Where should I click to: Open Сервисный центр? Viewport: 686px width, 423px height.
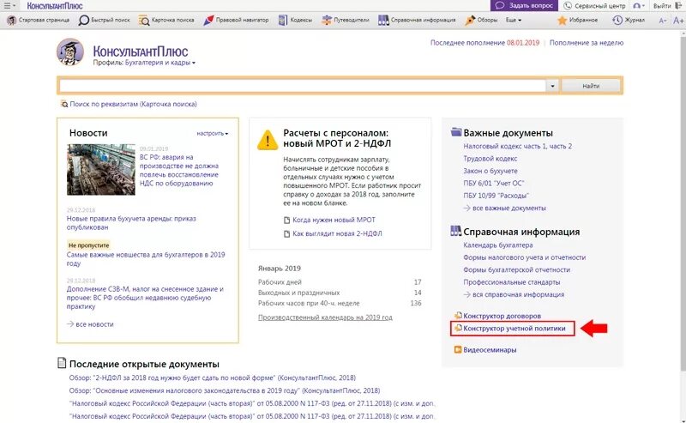point(594,6)
